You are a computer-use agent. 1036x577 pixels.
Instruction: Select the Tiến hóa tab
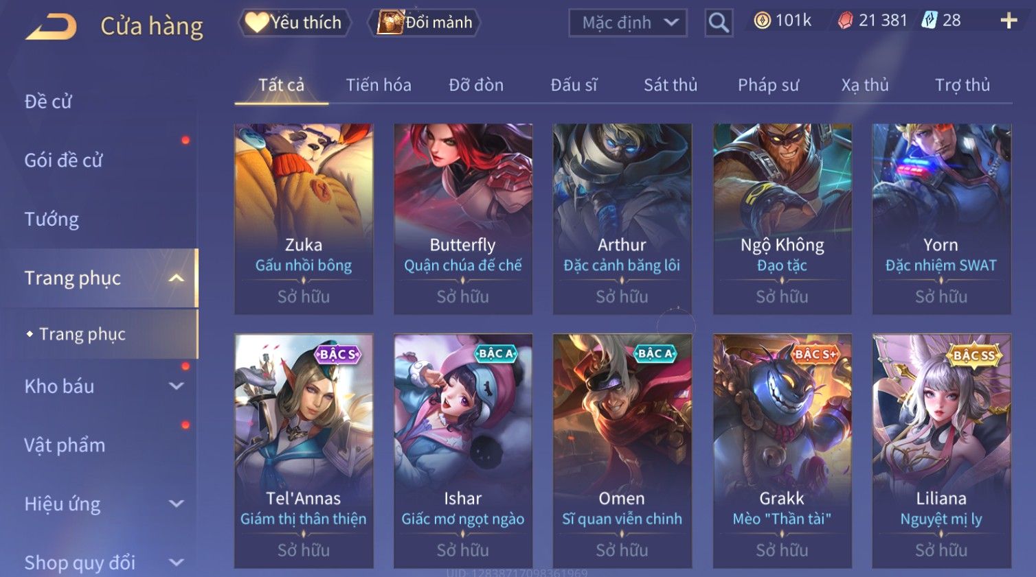pyautogui.click(x=379, y=85)
